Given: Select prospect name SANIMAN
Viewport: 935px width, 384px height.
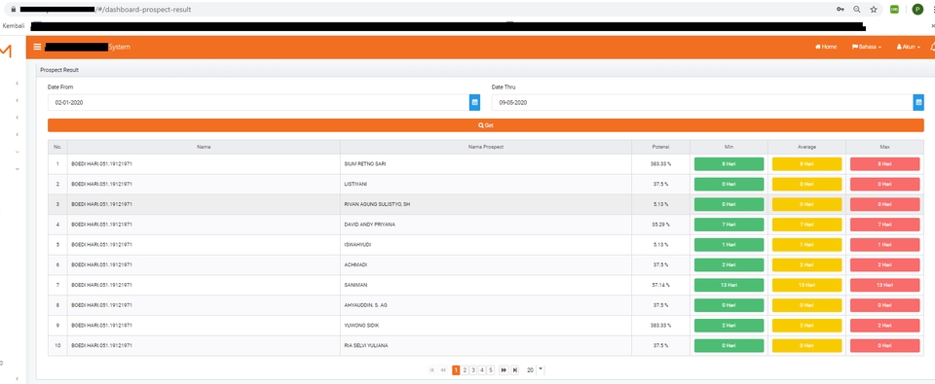Looking at the screenshot, I should [x=355, y=285].
